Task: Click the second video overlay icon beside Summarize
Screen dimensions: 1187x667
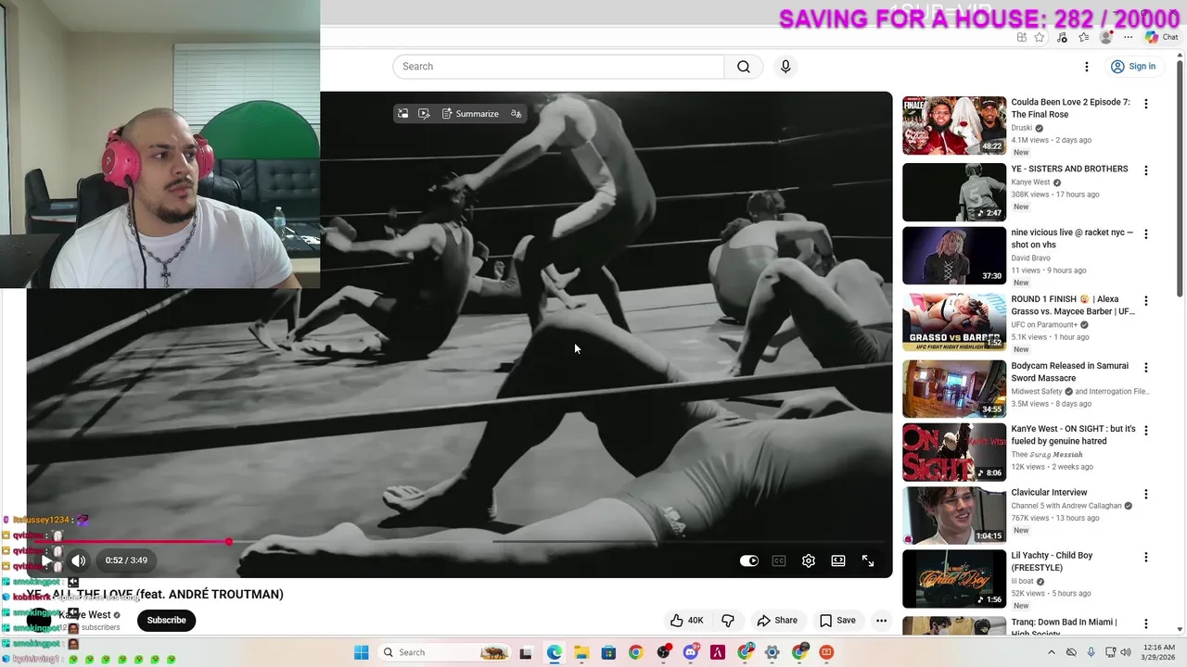Action: coord(424,114)
